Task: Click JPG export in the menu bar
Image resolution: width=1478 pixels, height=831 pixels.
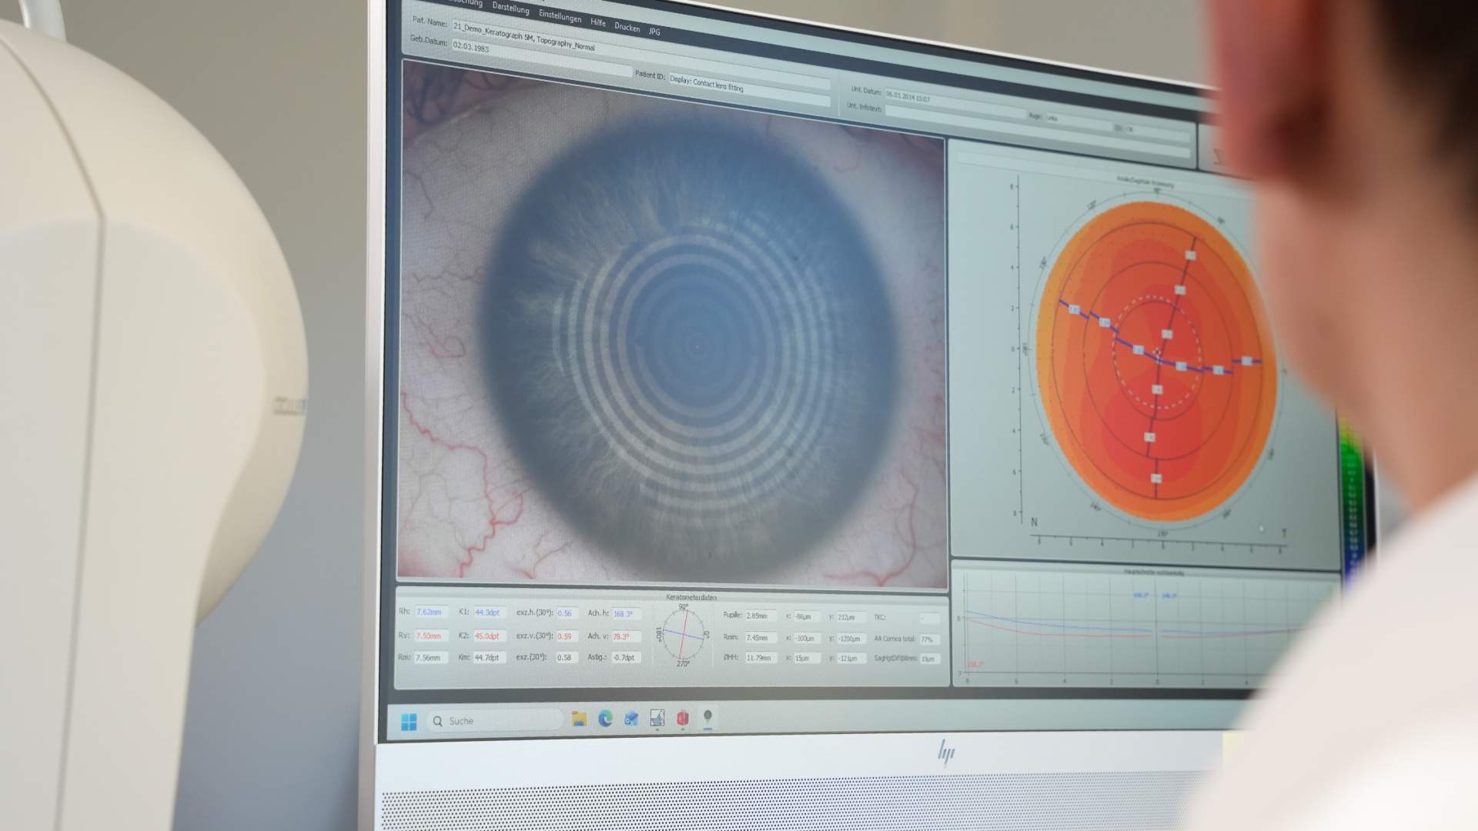Action: 654,32
